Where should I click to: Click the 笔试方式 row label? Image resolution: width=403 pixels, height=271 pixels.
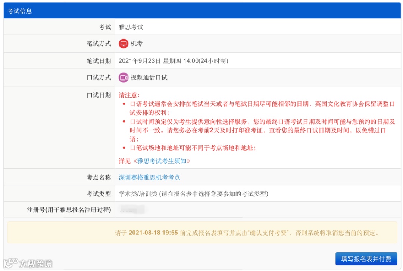[x=99, y=44]
